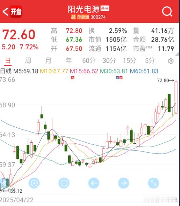Tap the price change 5.20 value
Viewport: 180px width, 206px height.
point(8,47)
